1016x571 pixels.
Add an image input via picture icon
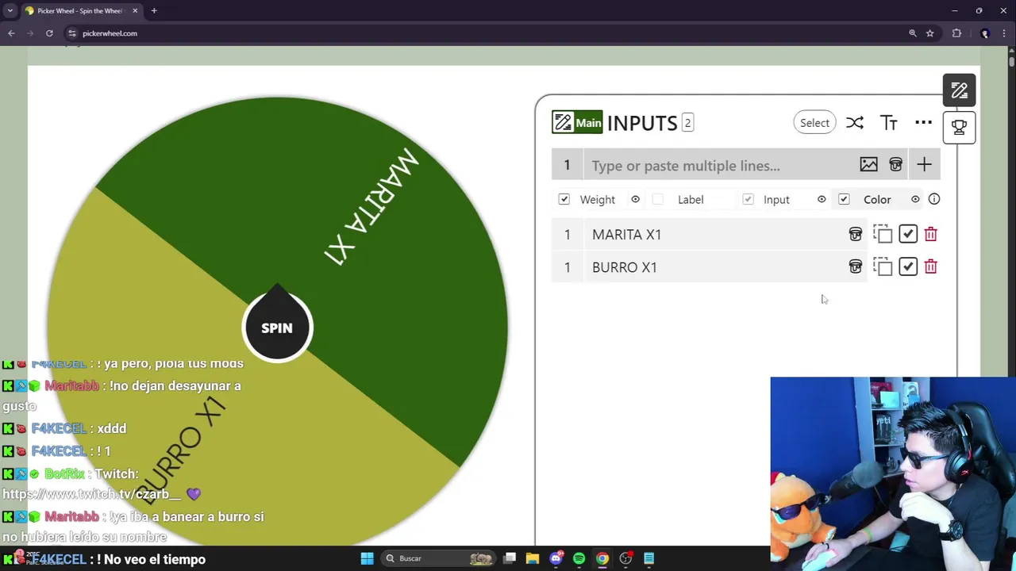click(x=868, y=165)
